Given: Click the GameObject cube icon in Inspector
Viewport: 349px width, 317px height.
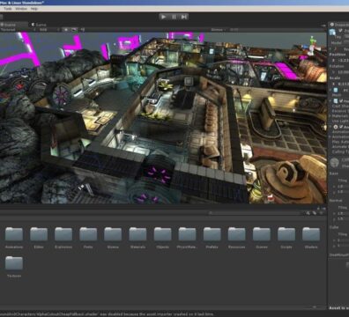Looking at the screenshot, I should coord(332,33).
